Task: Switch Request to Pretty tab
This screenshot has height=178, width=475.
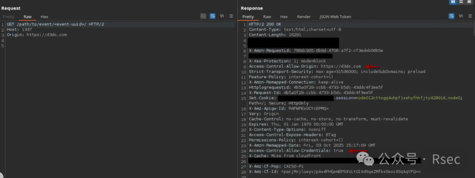Action: [x=8, y=17]
